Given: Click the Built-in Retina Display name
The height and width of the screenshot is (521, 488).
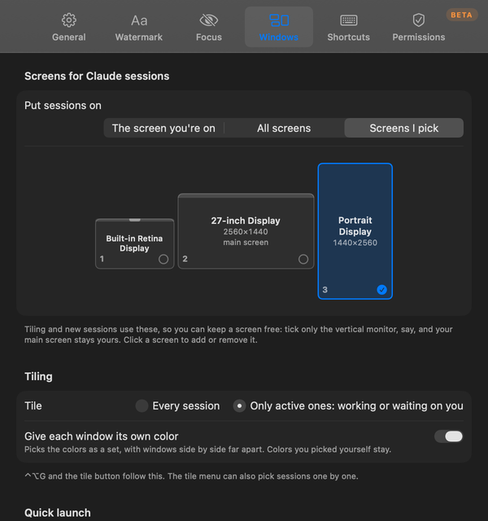Looking at the screenshot, I should pos(134,243).
